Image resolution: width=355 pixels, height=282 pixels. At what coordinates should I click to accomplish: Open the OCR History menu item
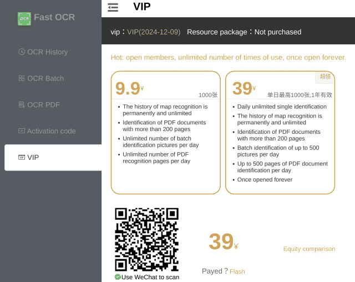[47, 52]
